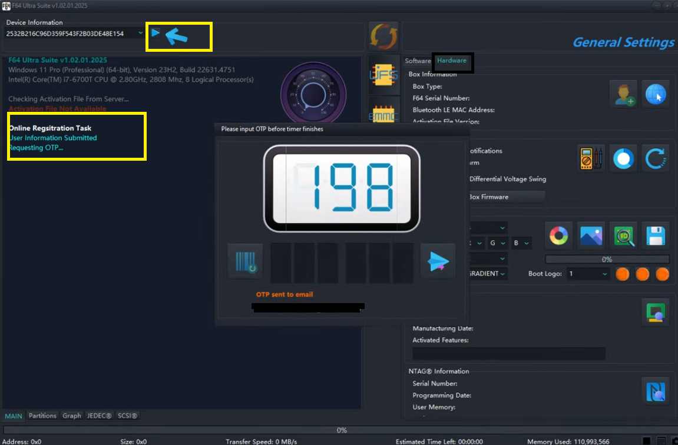
Task: Click the "Estimated Time Left: 00:00:00" status entry
Action: click(x=439, y=441)
